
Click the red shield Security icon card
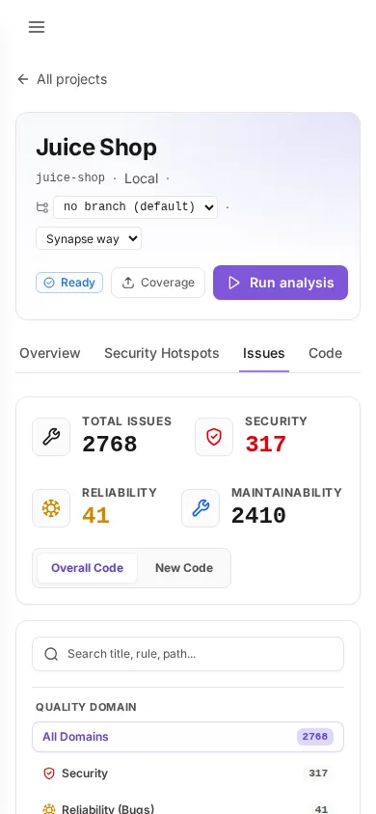[x=214, y=437]
